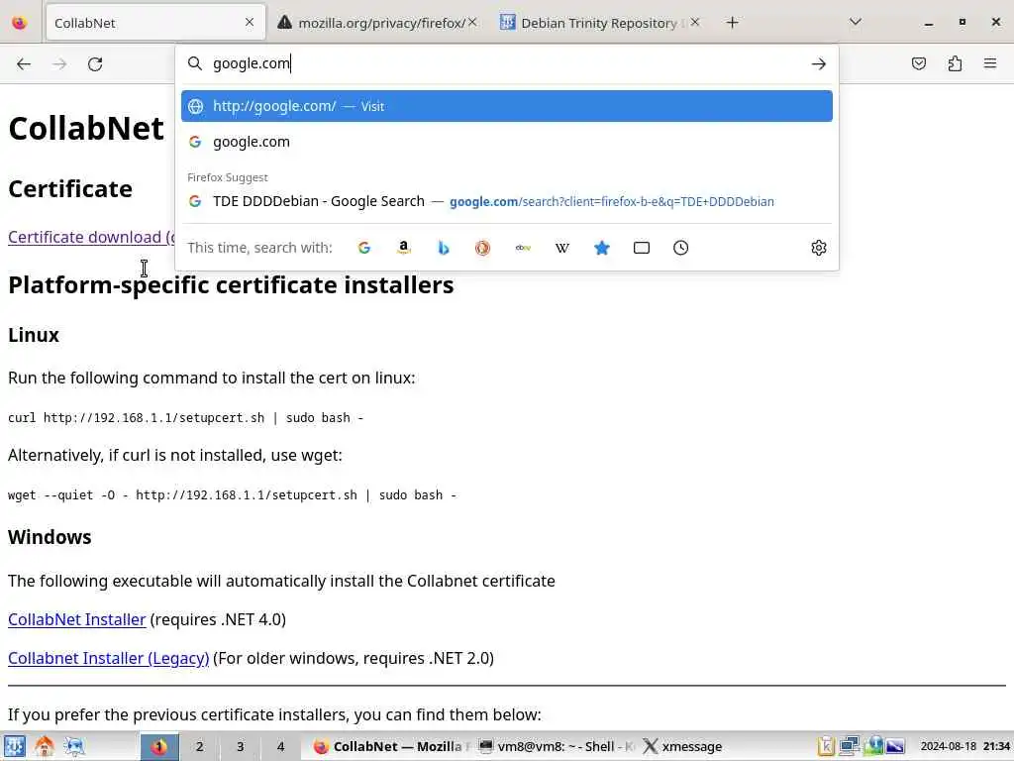Switch to mozilla.org/privacy/firefox tab

click(x=380, y=23)
